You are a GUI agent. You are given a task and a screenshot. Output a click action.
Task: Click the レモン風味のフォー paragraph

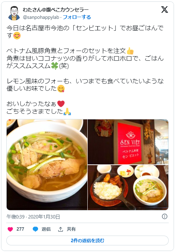pyautogui.click(x=85, y=85)
